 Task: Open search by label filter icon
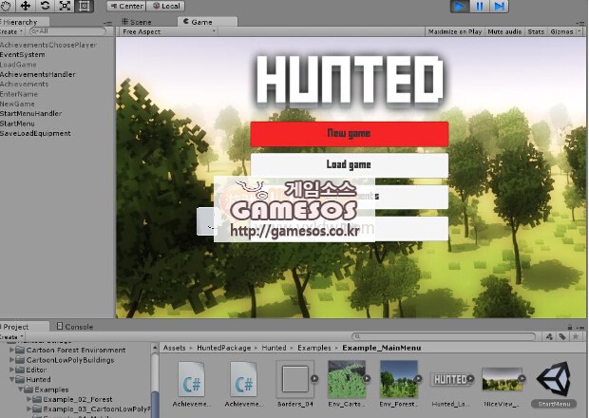(x=562, y=336)
